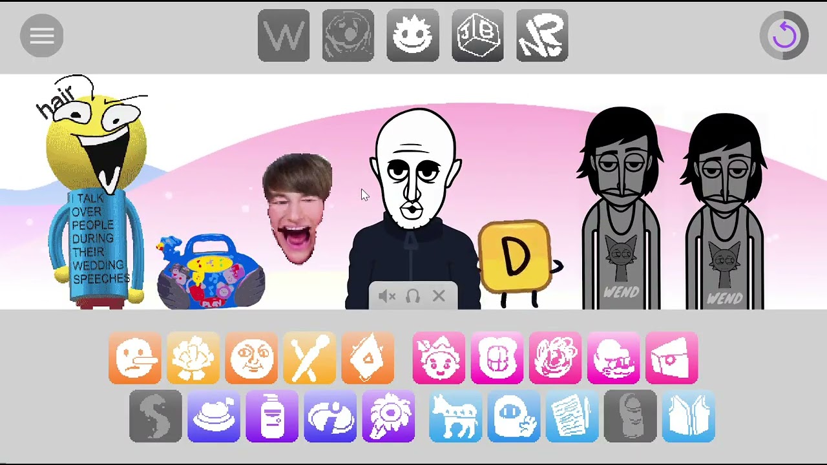Open the hamburger menu

[x=42, y=36]
